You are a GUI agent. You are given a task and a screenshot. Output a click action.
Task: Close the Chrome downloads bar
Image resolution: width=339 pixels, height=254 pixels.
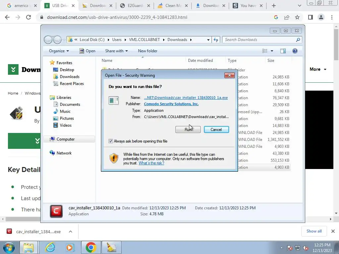333,231
